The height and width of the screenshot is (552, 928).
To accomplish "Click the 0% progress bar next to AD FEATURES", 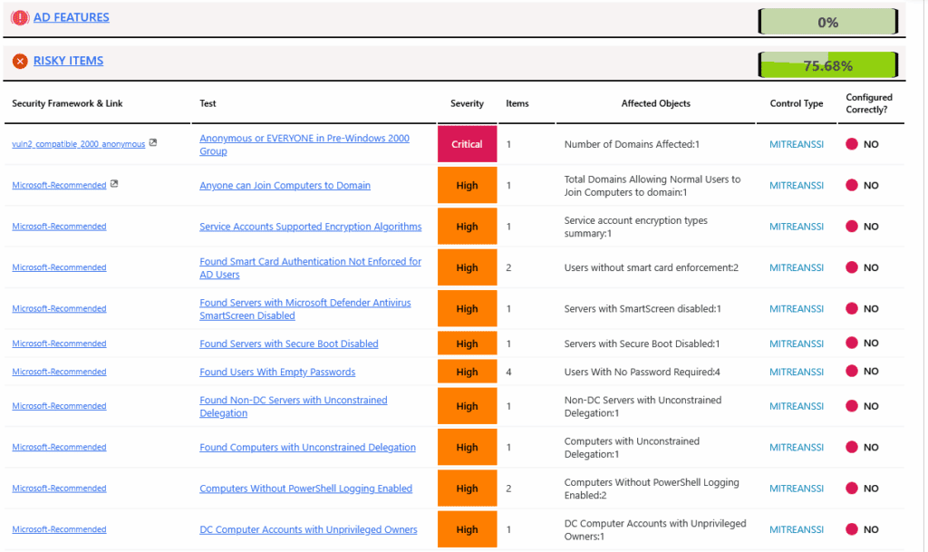I will (827, 21).
